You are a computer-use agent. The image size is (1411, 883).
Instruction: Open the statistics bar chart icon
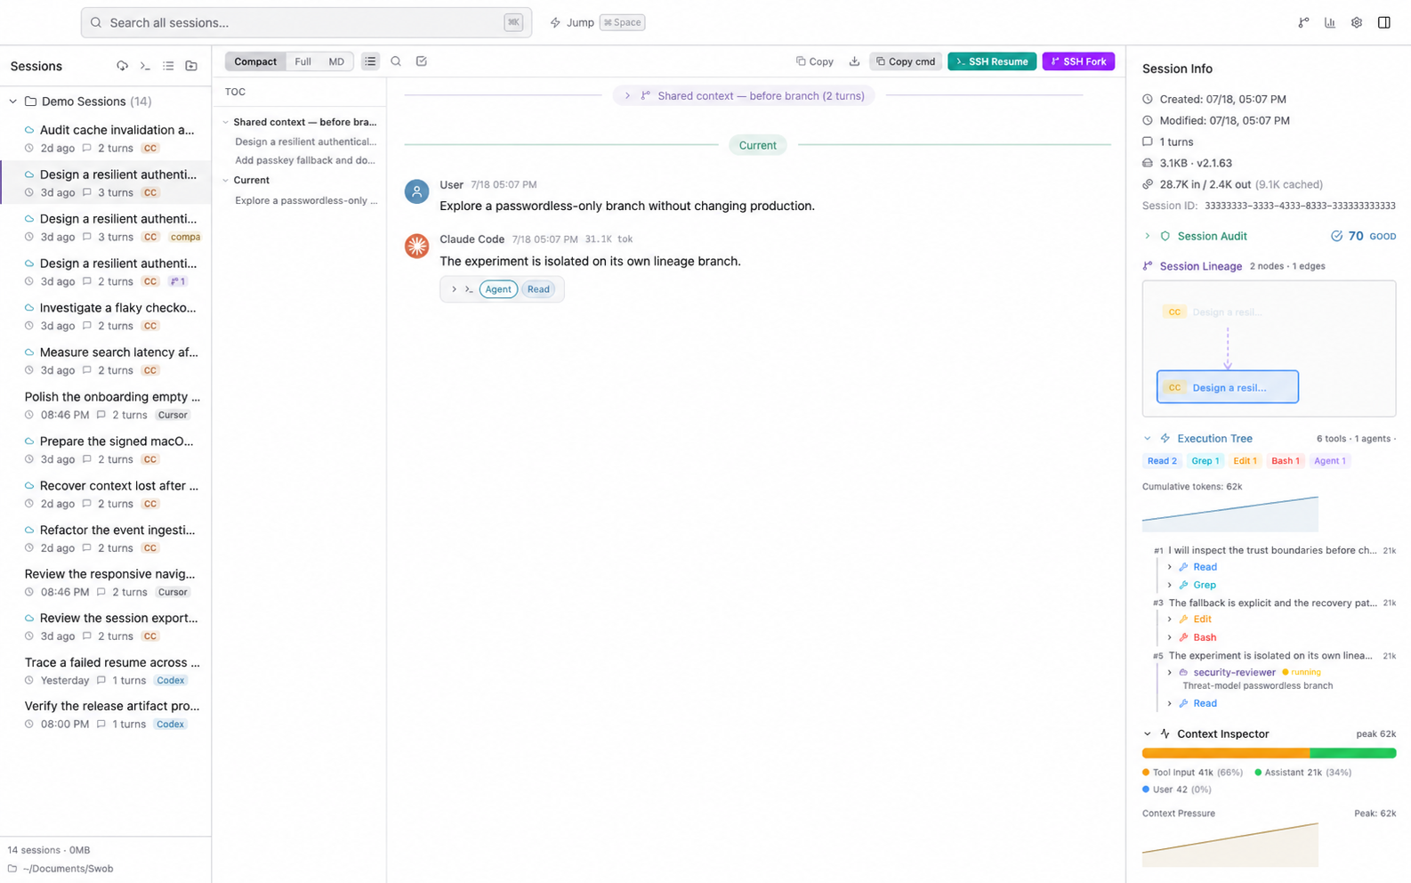1330,22
